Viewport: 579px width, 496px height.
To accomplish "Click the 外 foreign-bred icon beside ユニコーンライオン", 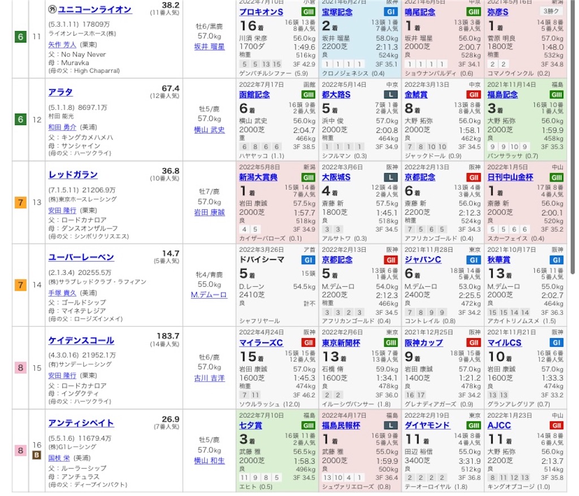I will pos(53,10).
